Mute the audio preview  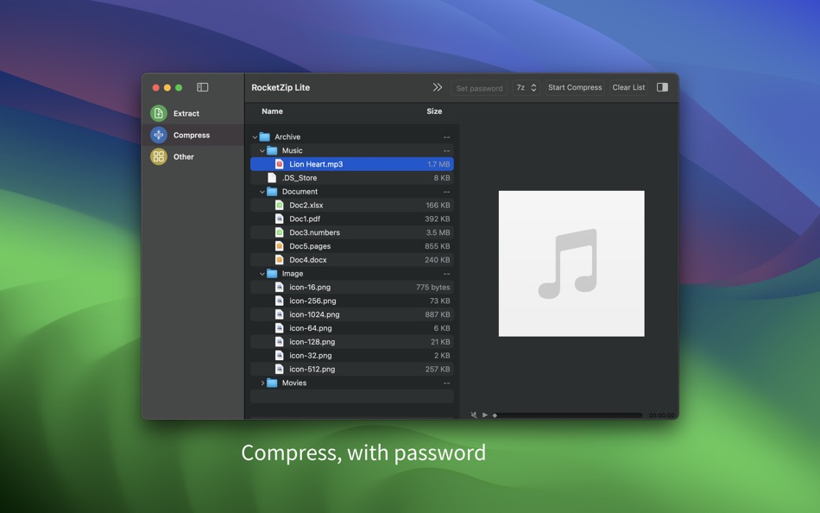click(x=474, y=415)
